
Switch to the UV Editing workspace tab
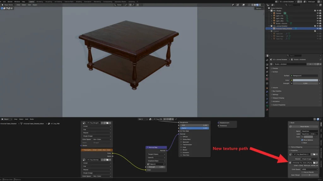[x=58, y=2]
